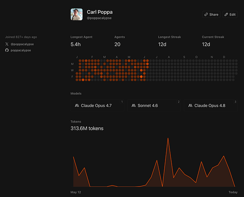Click the Longest Streak 12d value
The height and width of the screenshot is (197, 244).
[x=162, y=44]
